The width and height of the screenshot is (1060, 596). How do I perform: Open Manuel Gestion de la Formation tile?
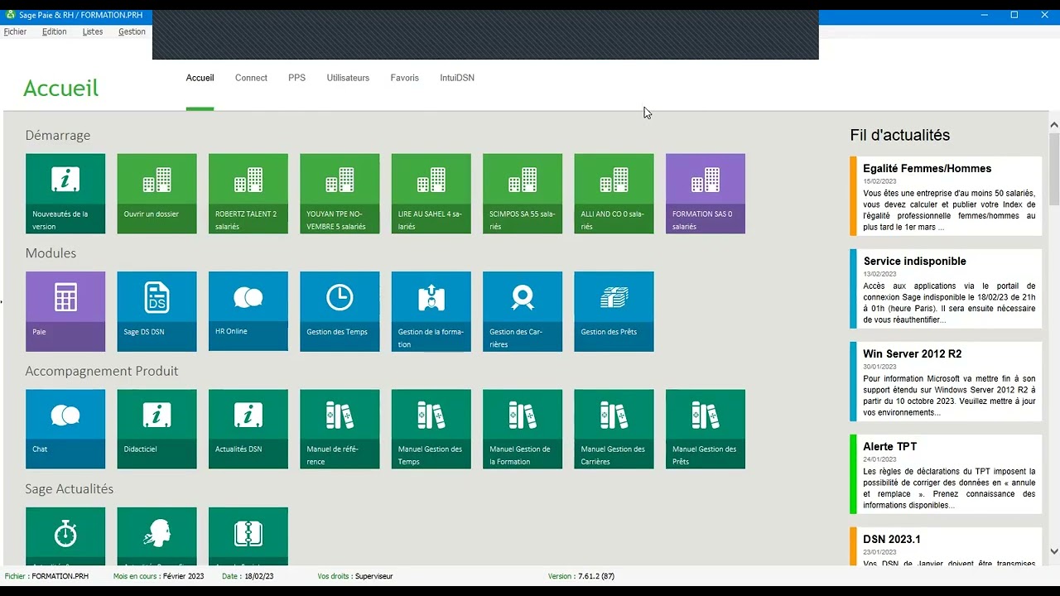[523, 430]
